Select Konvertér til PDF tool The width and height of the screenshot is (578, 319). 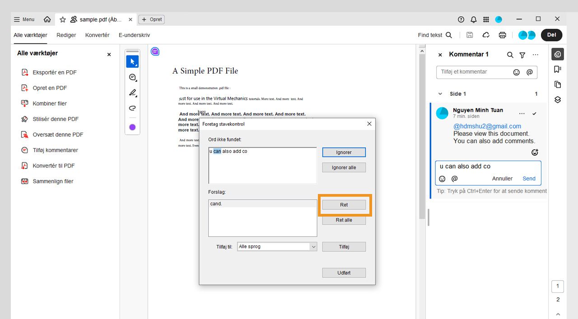[48, 166]
